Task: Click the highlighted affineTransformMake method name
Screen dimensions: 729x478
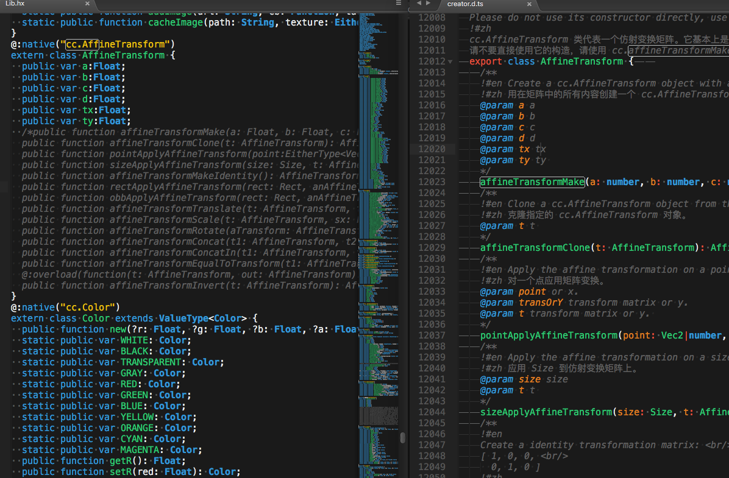Action: point(532,182)
